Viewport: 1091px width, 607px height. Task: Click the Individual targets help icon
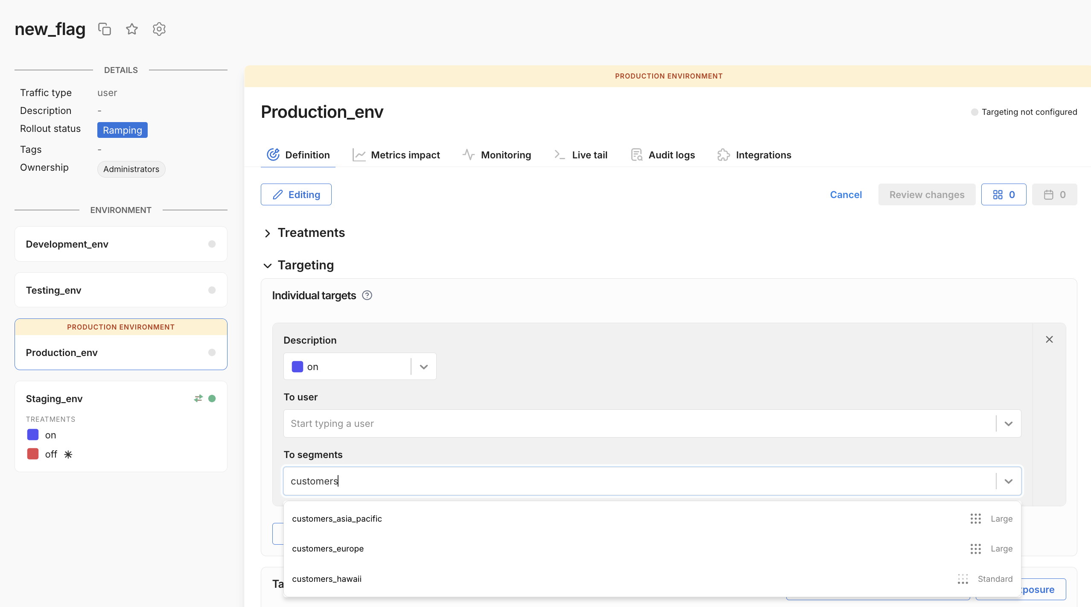(x=367, y=295)
